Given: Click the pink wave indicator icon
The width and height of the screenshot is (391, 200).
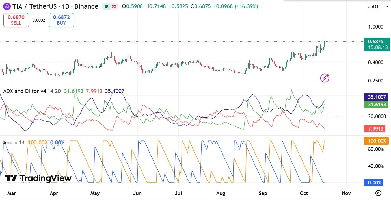Looking at the screenshot, I should [114, 6].
